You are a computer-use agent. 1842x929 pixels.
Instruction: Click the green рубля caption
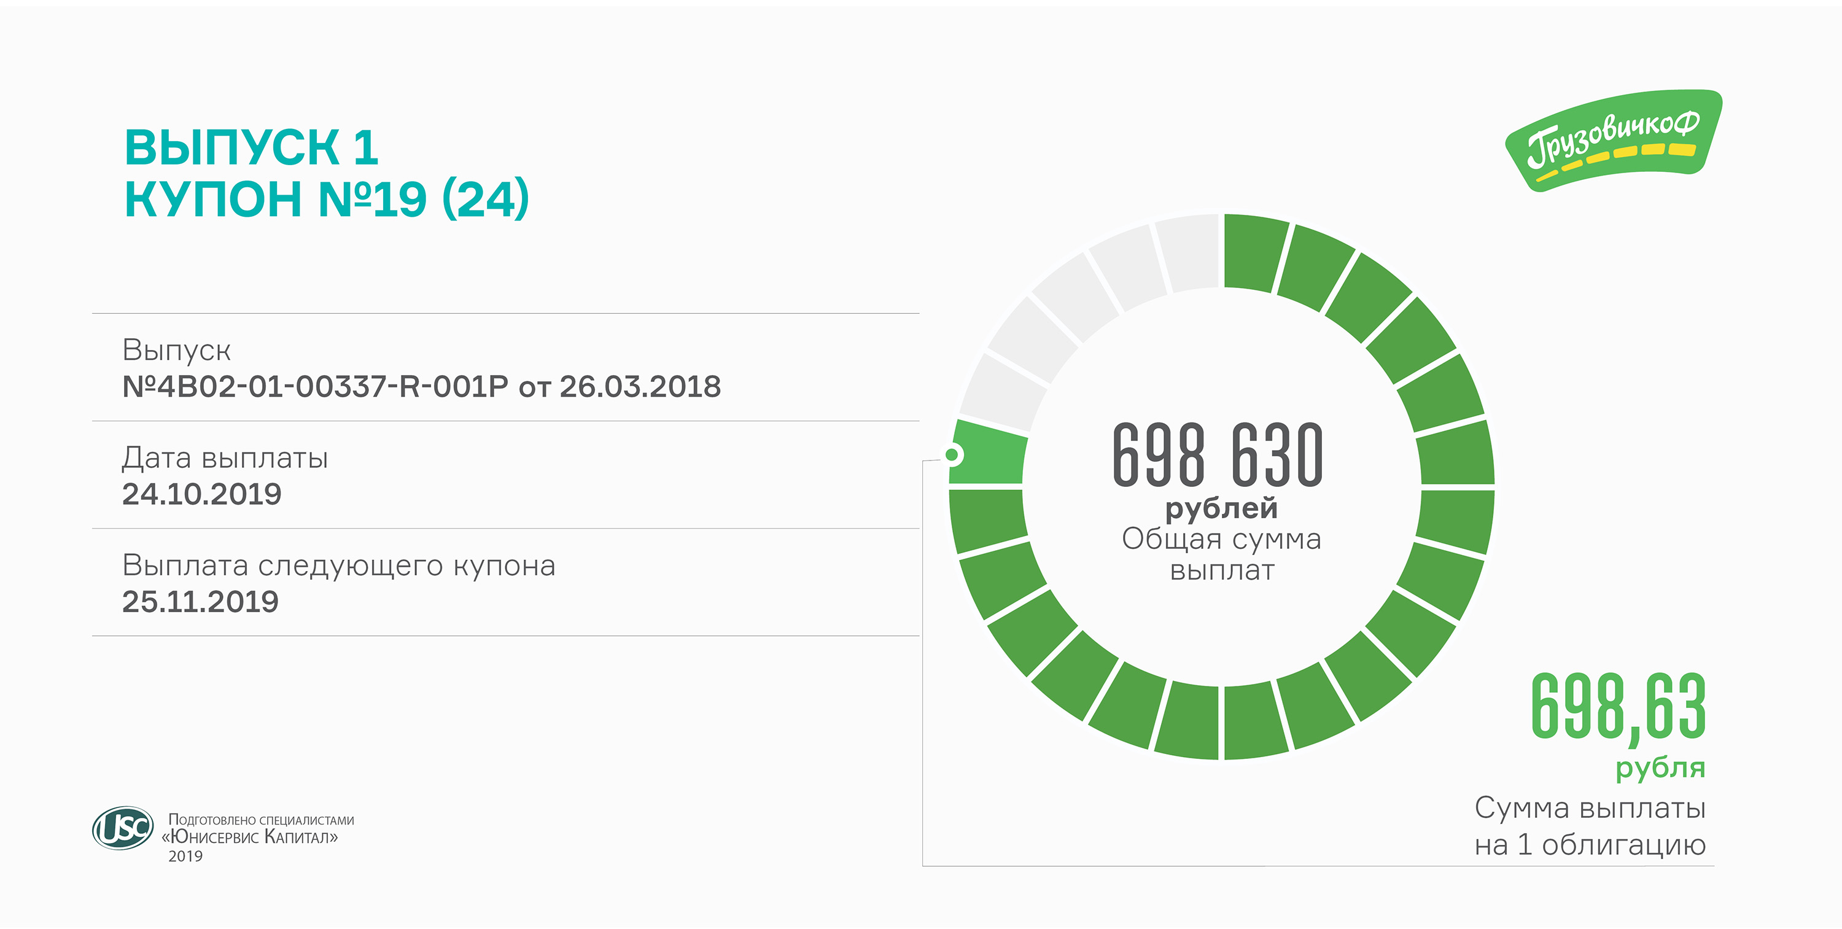point(1660,768)
